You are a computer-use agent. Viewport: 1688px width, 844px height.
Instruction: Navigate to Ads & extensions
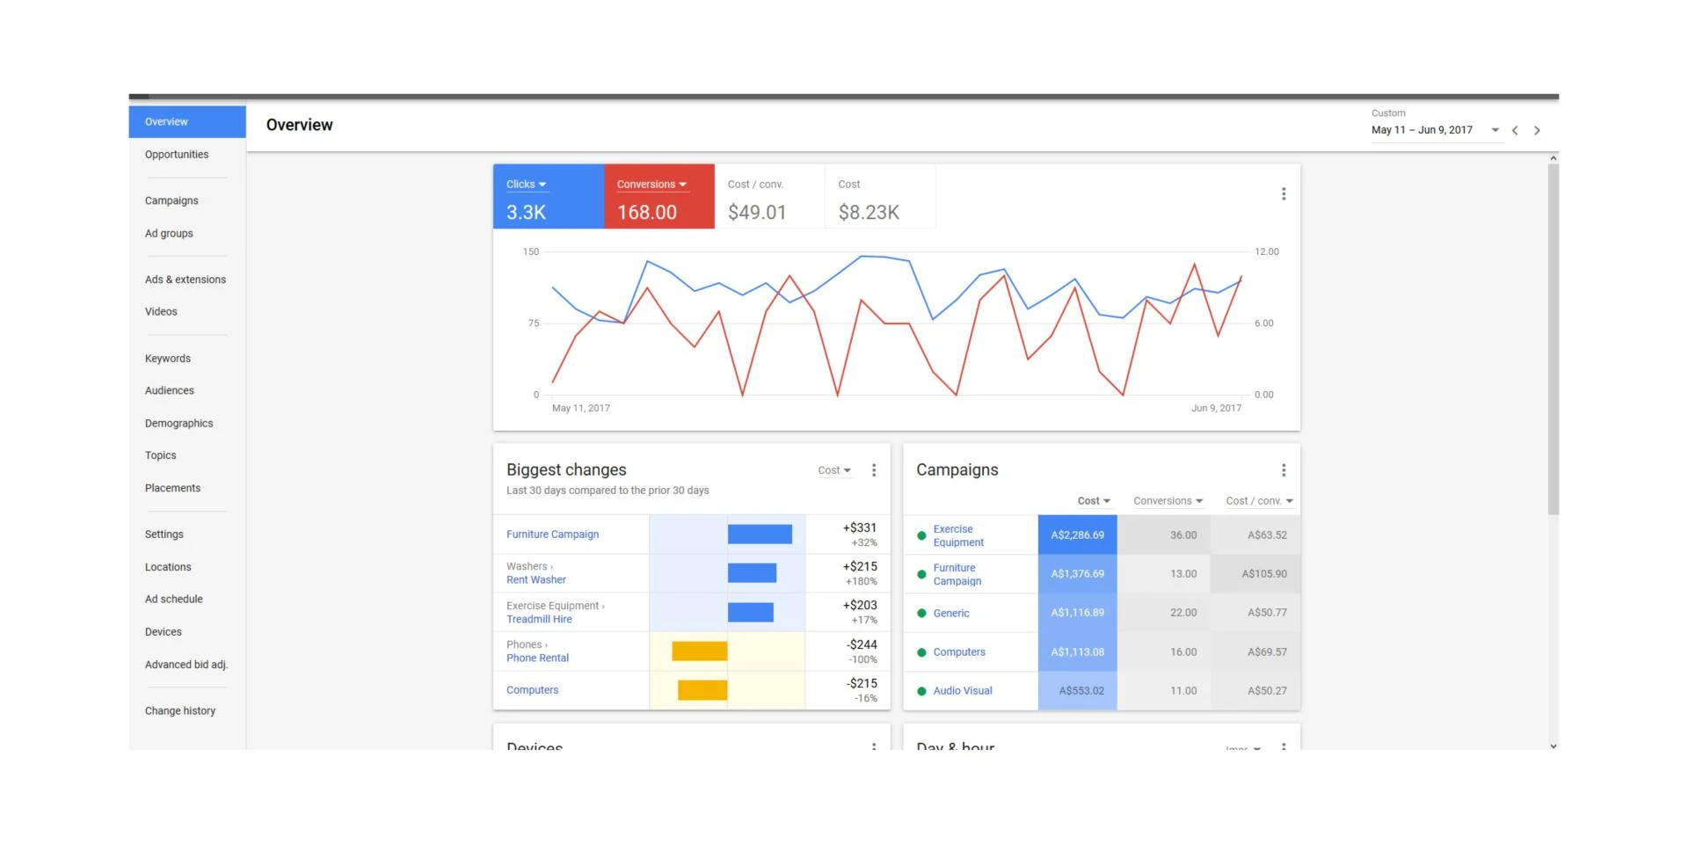(185, 279)
